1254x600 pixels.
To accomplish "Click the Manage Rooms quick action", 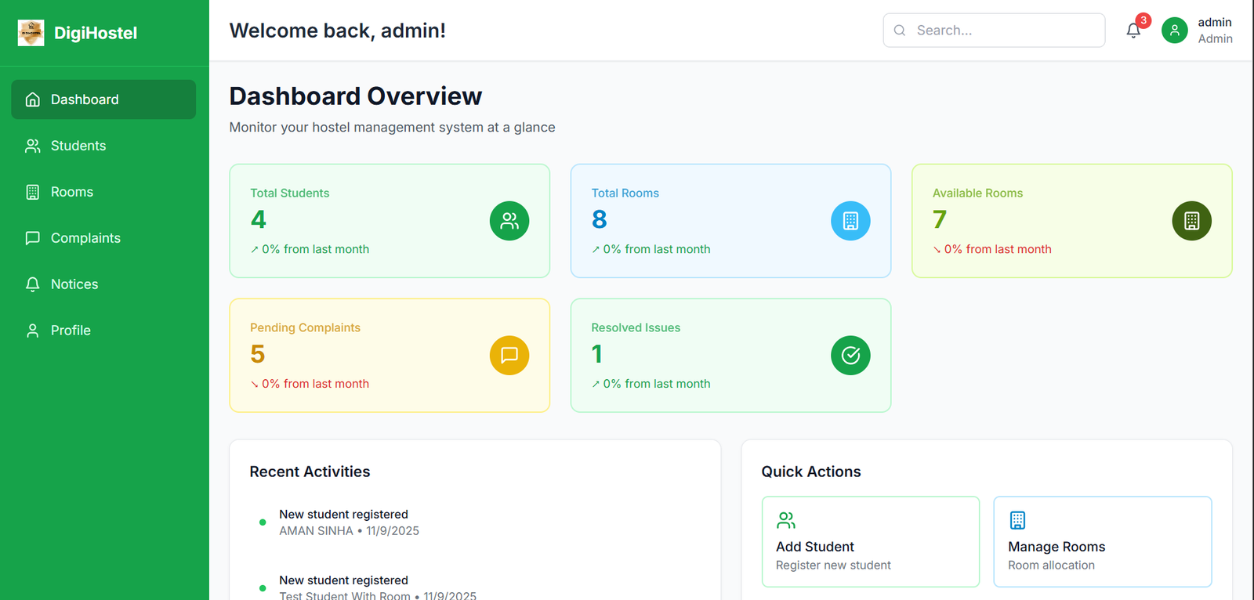I will point(1103,541).
